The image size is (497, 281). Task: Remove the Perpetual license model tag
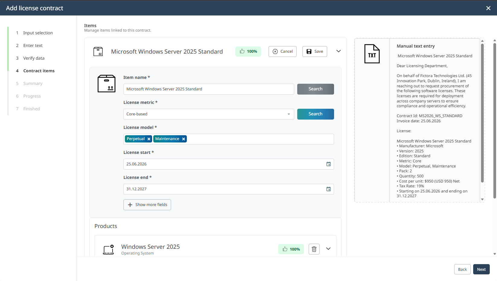149,139
